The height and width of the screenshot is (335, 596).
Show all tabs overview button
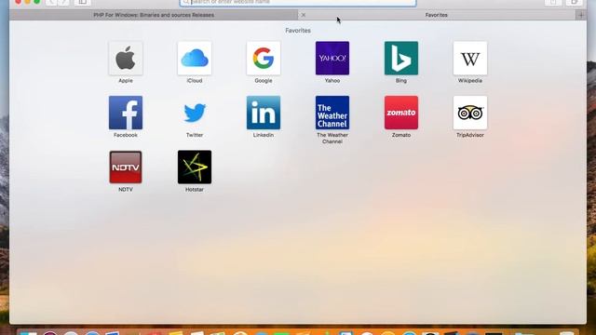574,2
